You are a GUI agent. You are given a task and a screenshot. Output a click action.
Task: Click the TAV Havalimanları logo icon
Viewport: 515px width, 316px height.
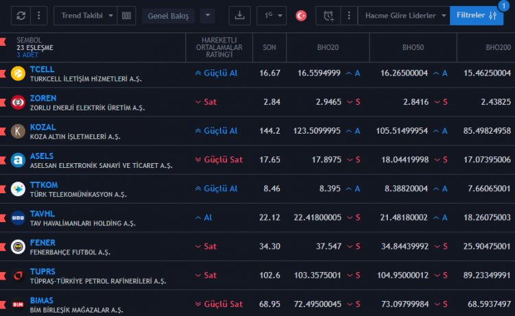[18, 218]
